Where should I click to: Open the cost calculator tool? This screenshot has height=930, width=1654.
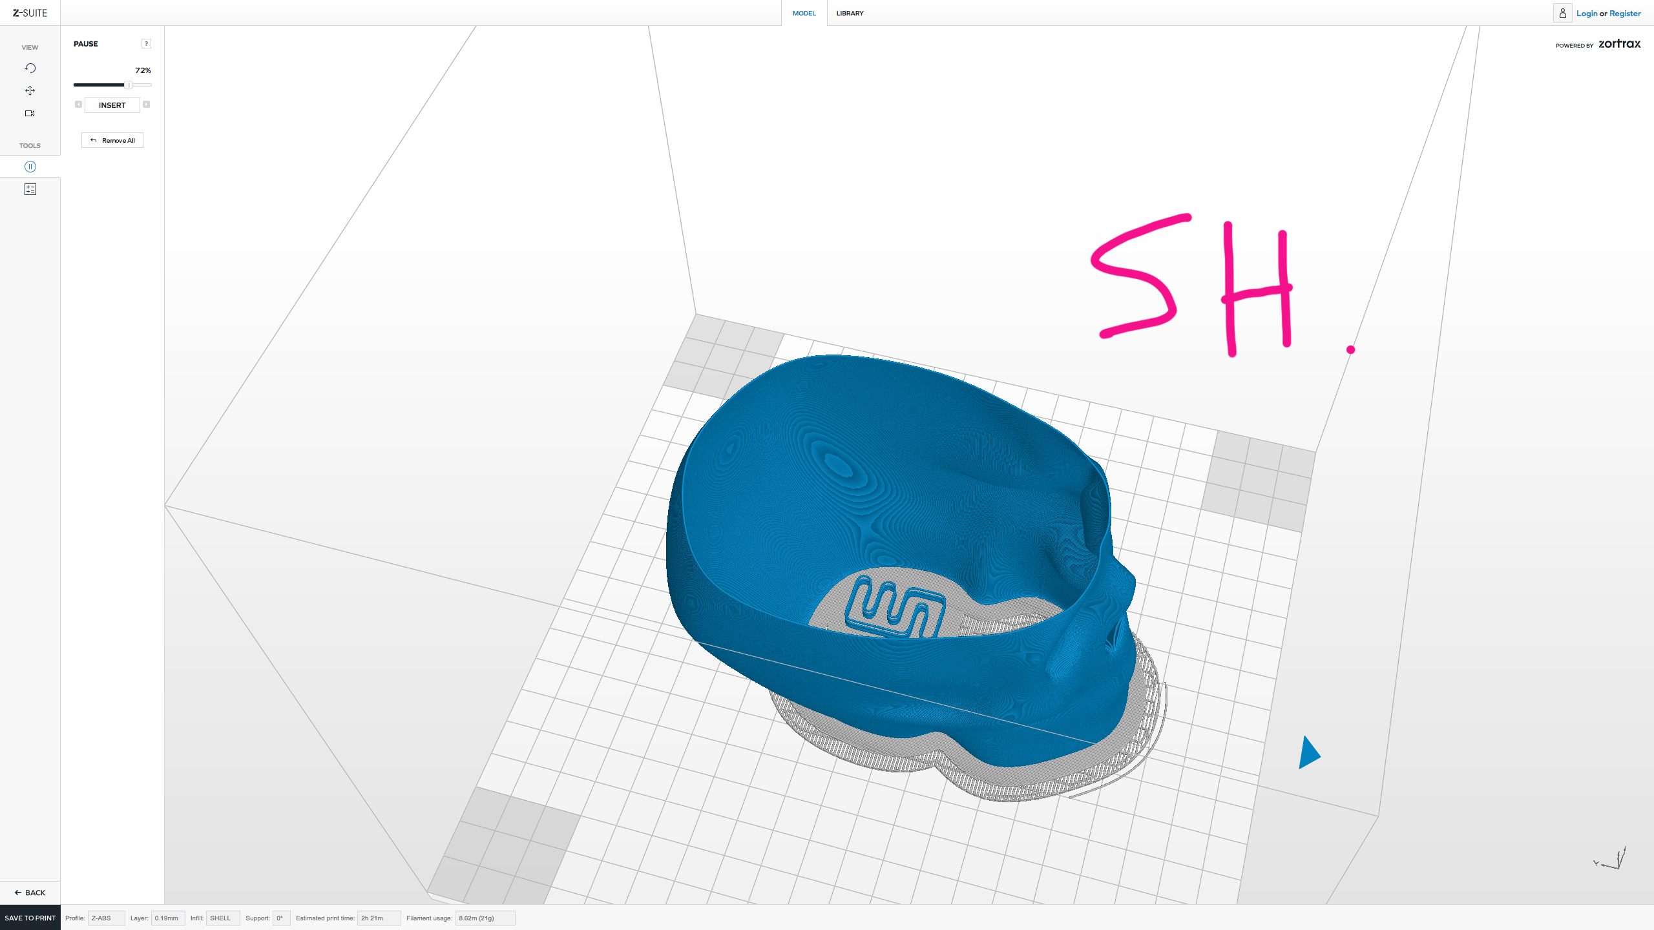[x=30, y=189]
